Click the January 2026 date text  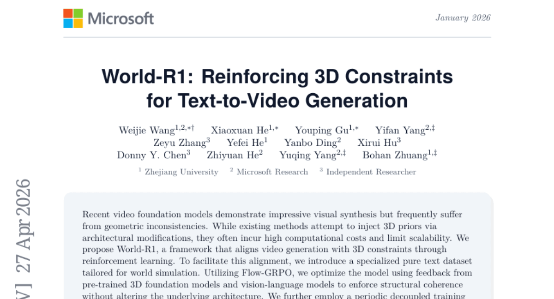pos(463,18)
